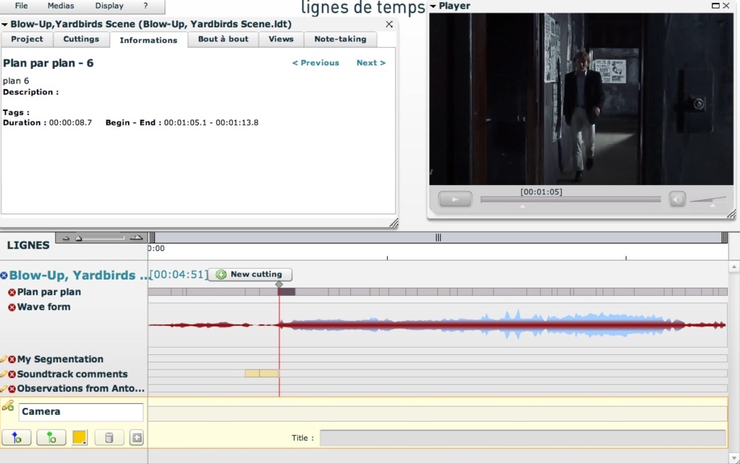The width and height of the screenshot is (740, 464).
Task: Click the green marker button below Camera
Action: (51, 437)
